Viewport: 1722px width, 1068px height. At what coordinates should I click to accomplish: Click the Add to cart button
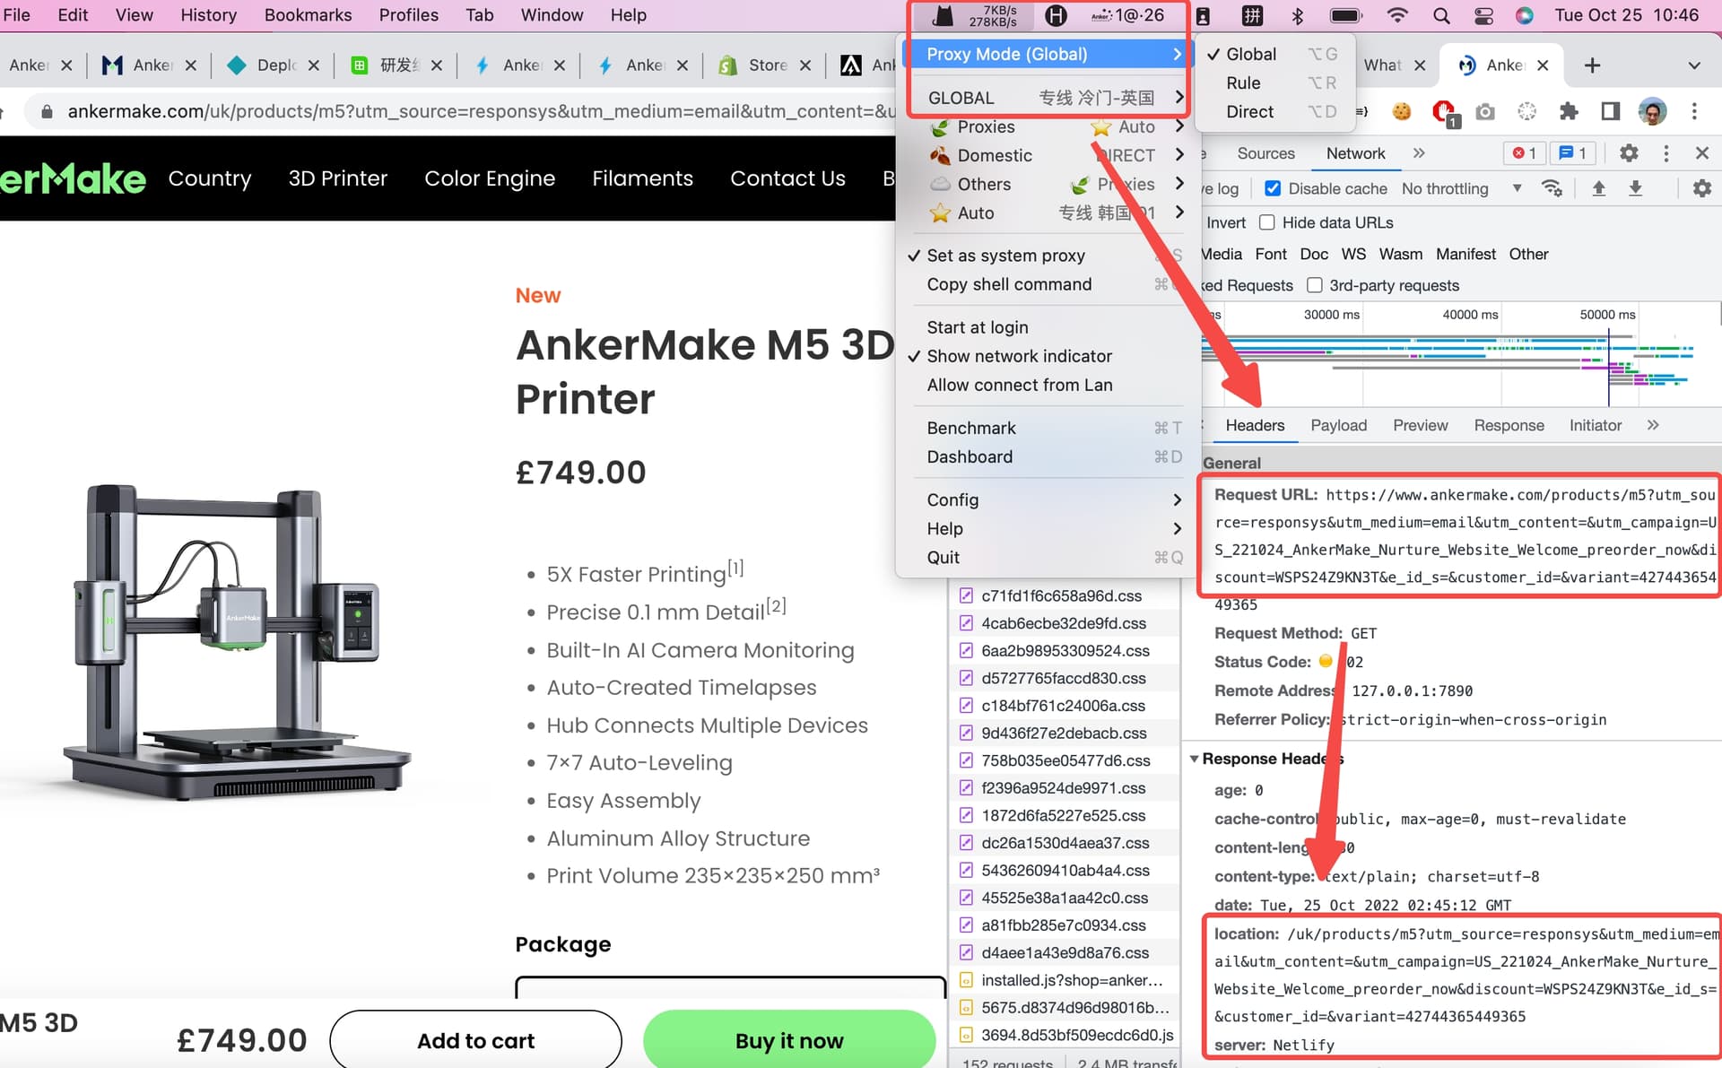[475, 1040]
